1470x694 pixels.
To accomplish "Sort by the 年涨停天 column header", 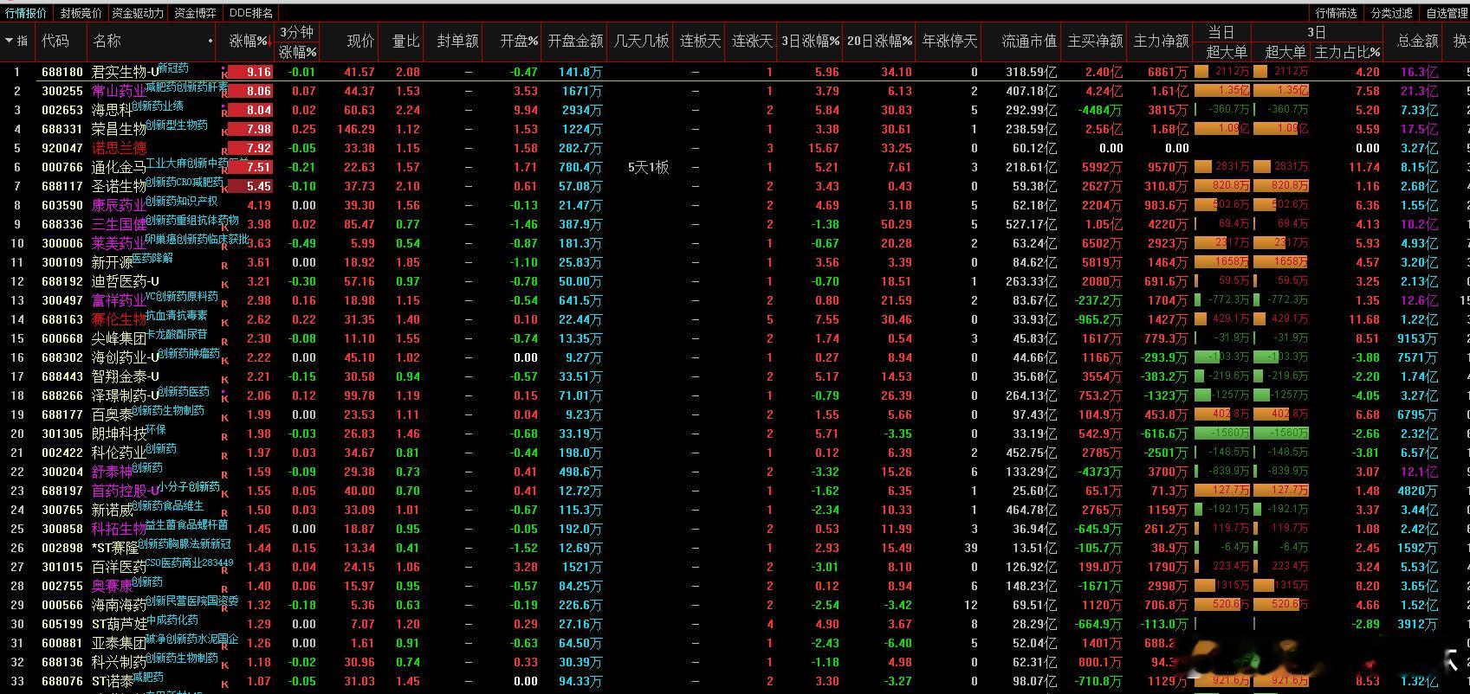I will click(949, 41).
